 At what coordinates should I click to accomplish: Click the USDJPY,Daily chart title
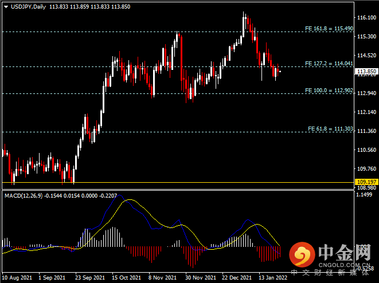point(28,7)
